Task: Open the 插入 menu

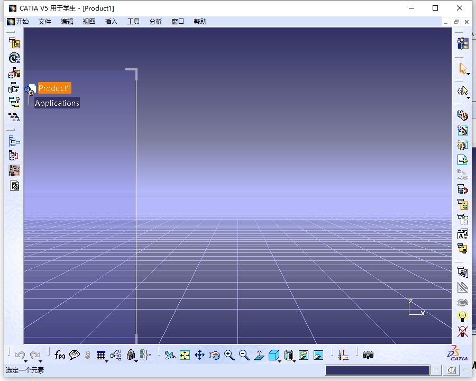Action: 111,22
